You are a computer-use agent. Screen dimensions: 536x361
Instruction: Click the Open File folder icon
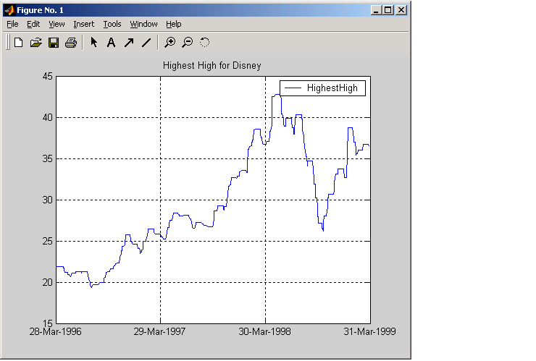tap(36, 43)
